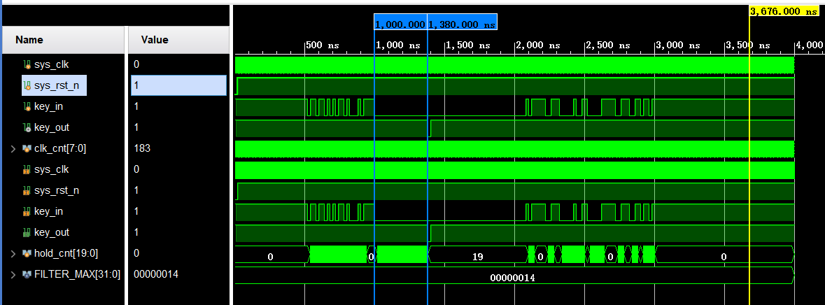Click the bus icon beside clk_cnt[7:0]
The image size is (825, 305).
click(27, 148)
